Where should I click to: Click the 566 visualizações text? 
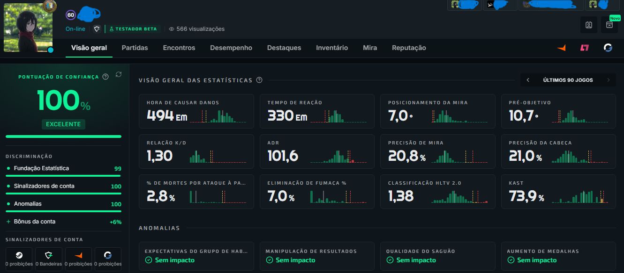(200, 29)
